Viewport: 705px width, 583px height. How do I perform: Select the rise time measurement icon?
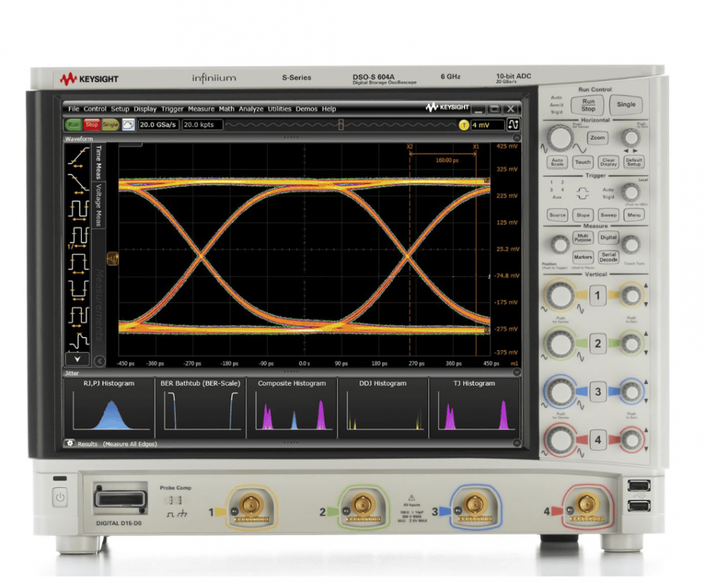click(x=78, y=158)
